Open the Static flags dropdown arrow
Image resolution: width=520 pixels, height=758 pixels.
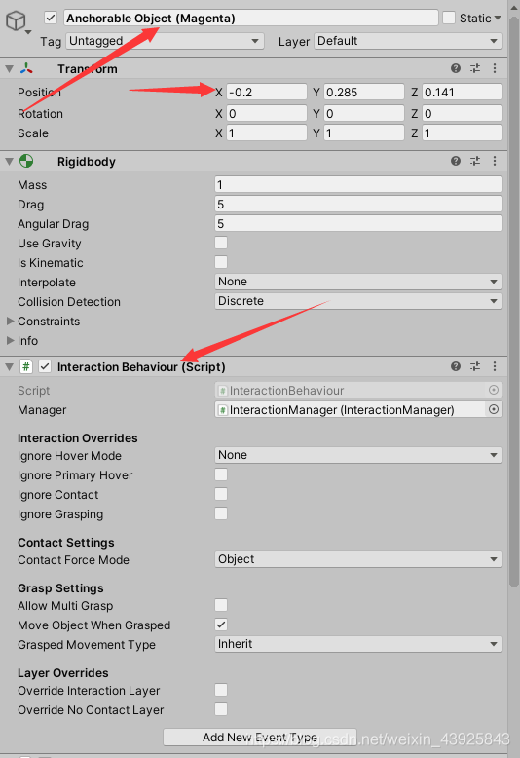(x=498, y=18)
